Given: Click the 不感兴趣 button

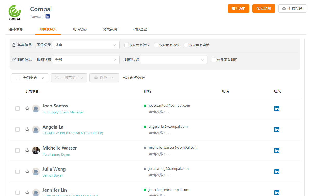Looking at the screenshot, I should pos(292,9).
